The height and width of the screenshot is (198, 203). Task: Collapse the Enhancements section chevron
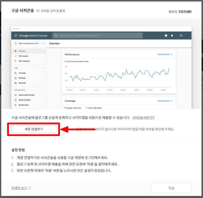[x=43, y=90]
